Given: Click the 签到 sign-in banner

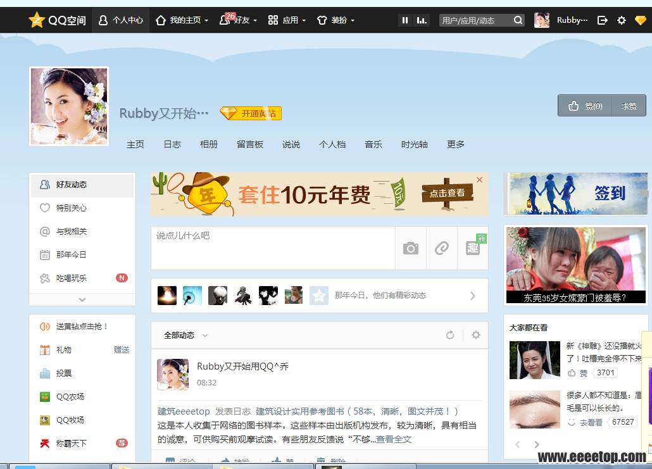Looking at the screenshot, I should click(x=578, y=194).
